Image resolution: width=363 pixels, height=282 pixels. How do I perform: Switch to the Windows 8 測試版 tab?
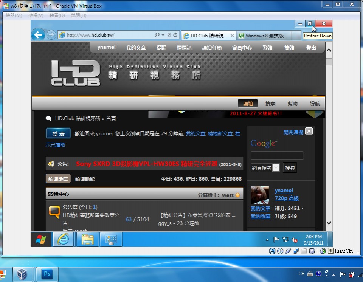pyautogui.click(x=264, y=36)
